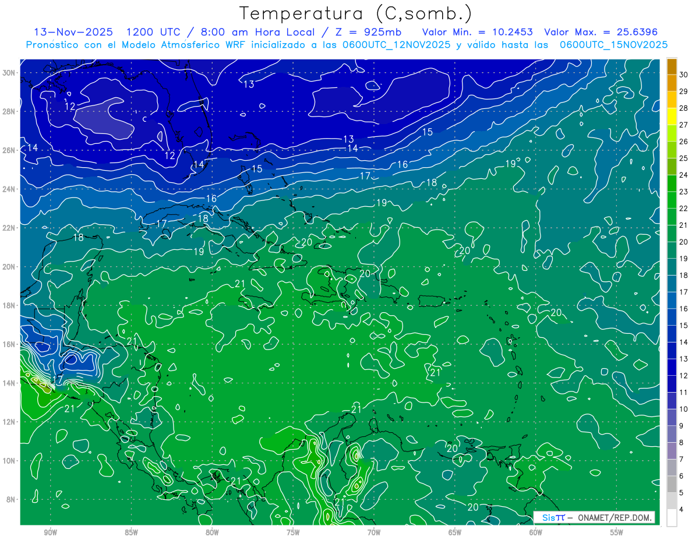The width and height of the screenshot is (699, 540).
Task: Click the '85W' longitude axis label
Action: coord(131,532)
